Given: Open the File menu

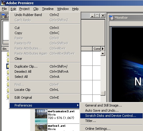Looking at the screenshot, I should click(4, 9).
